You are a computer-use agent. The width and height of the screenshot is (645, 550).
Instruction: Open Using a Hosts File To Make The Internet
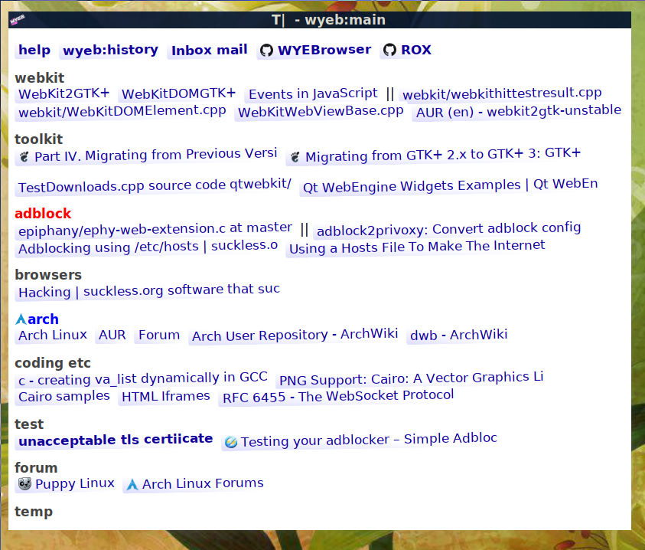click(x=417, y=247)
